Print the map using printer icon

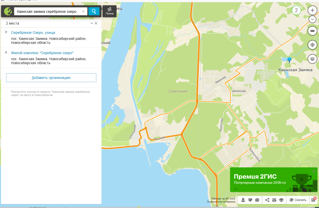281,200
